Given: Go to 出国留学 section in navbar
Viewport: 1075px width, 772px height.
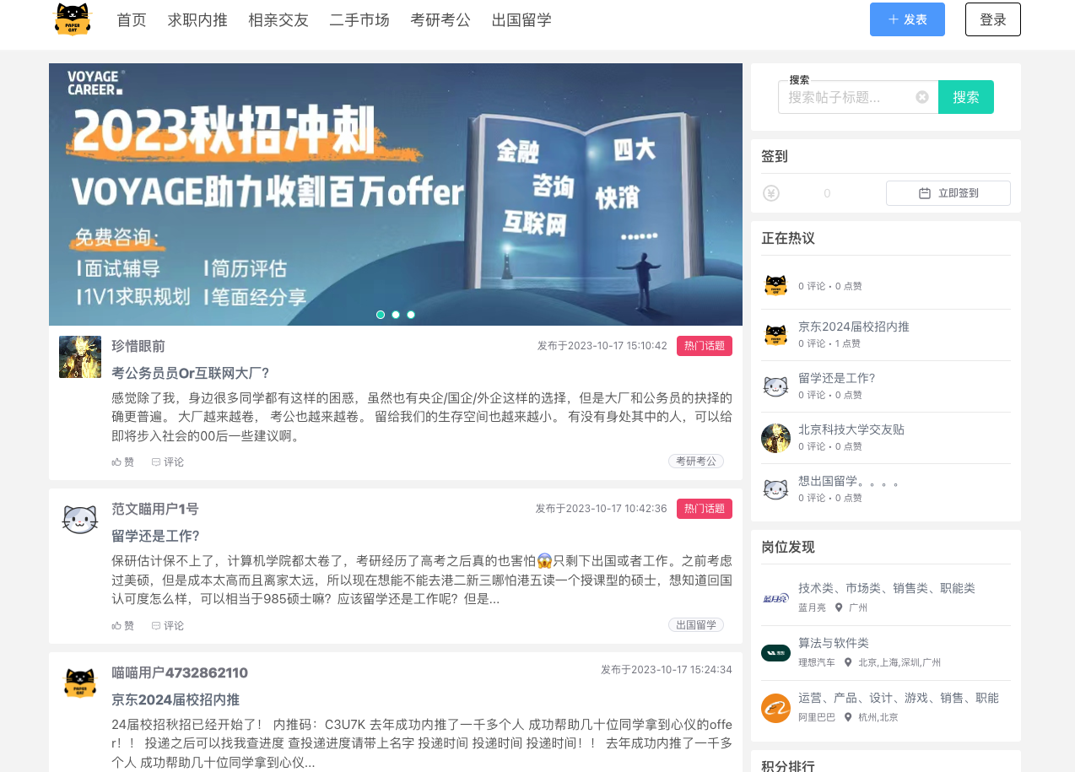Looking at the screenshot, I should click(x=521, y=20).
